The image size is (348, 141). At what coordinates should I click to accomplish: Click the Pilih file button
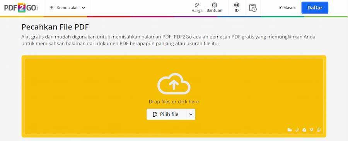pyautogui.click(x=166, y=114)
